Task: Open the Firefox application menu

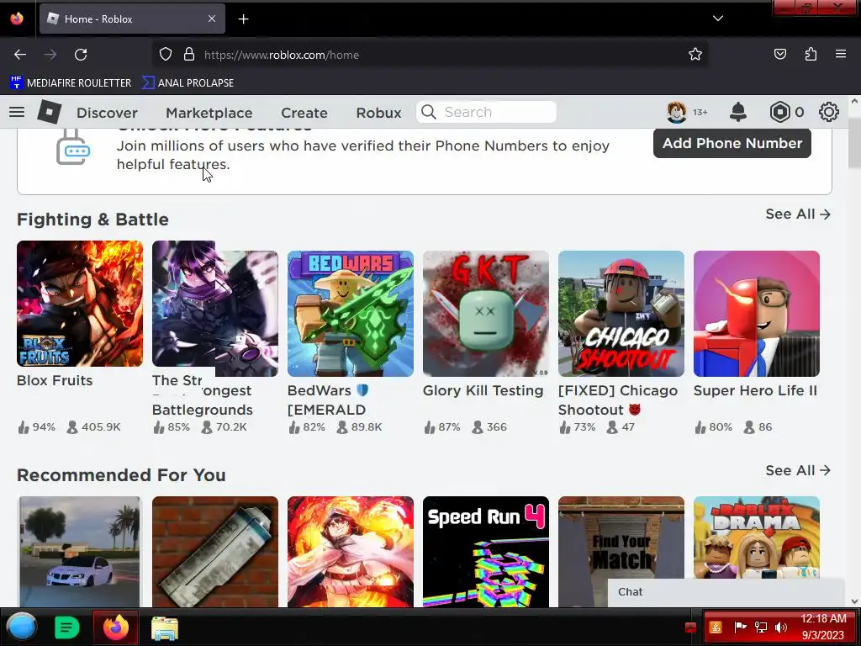Action: pyautogui.click(x=840, y=55)
